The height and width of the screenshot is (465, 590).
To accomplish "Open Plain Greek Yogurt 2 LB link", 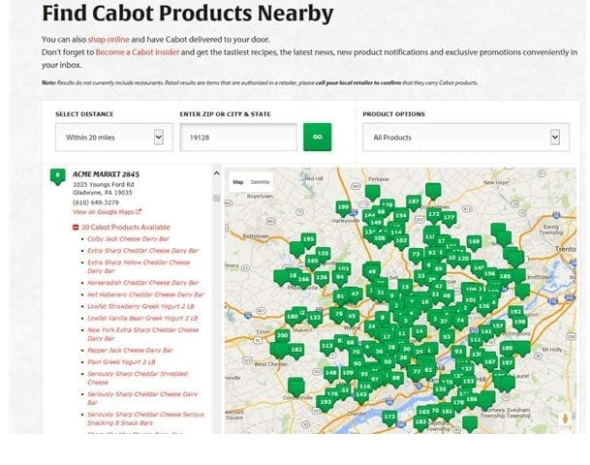I will [121, 362].
